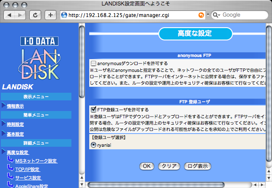272x188 pixels.
Task: Add a bookmark with the plus button
Action: (x=51, y=15)
